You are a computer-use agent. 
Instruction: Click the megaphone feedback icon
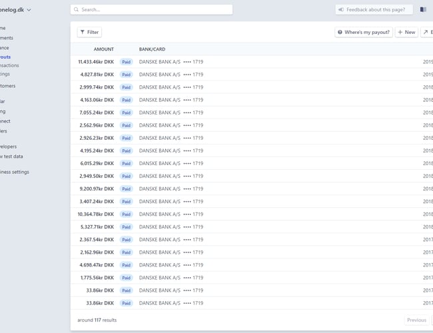pyautogui.click(x=341, y=10)
